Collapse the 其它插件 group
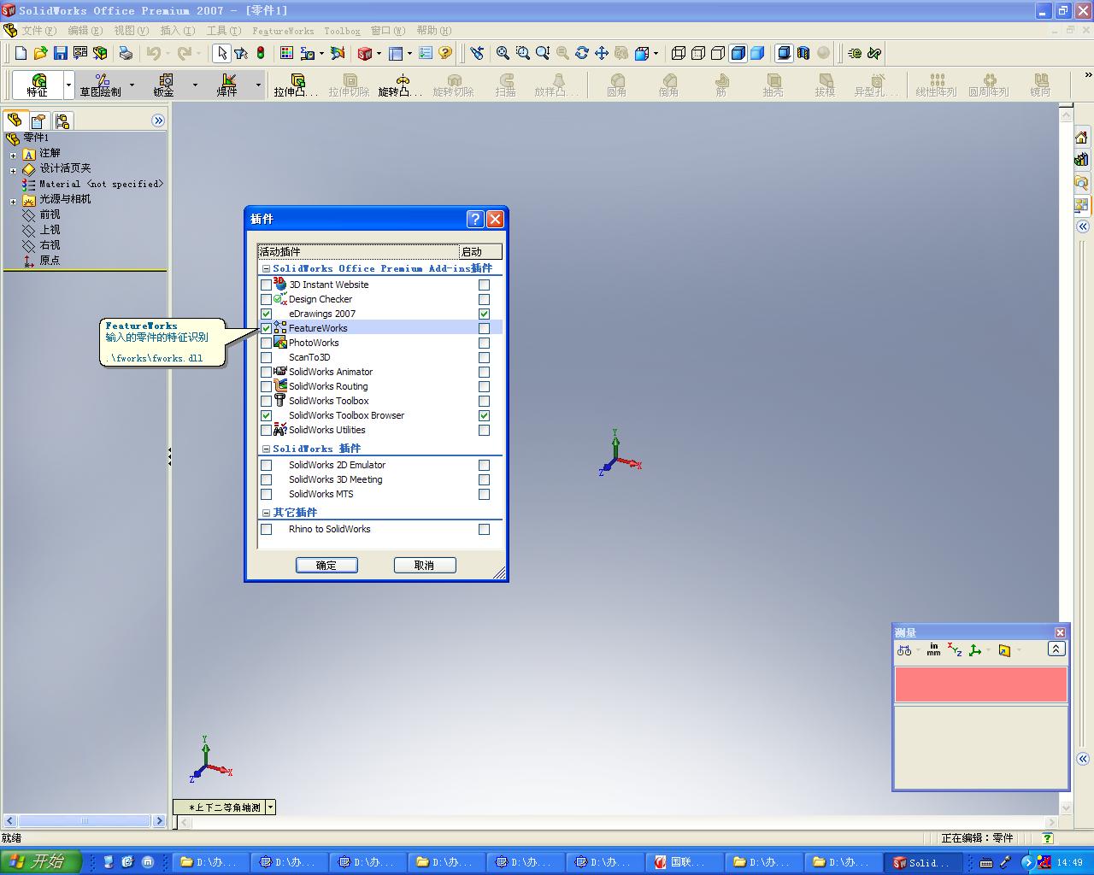The image size is (1094, 875). pos(266,514)
